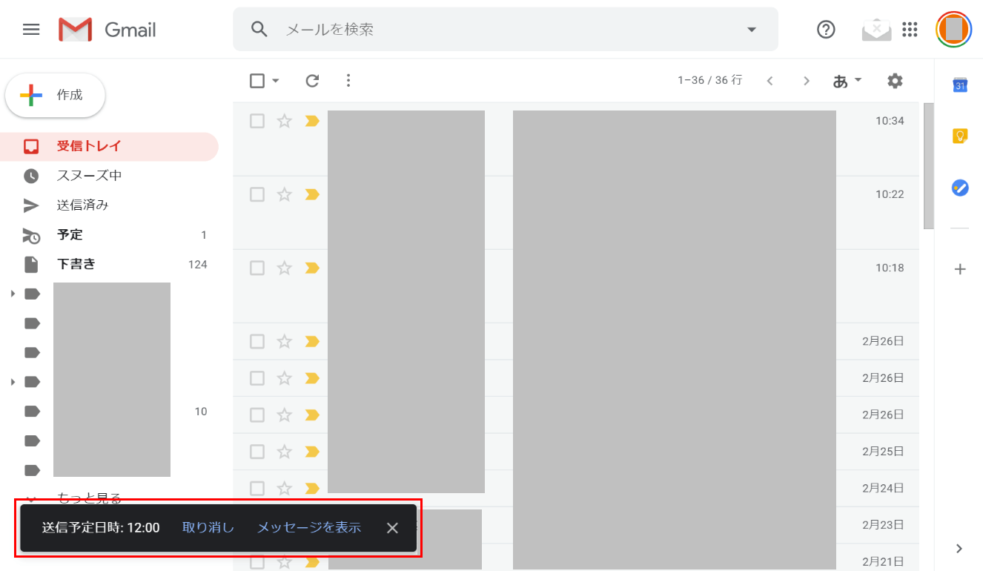
Task: Click the message list scrollbar
Action: [x=929, y=166]
